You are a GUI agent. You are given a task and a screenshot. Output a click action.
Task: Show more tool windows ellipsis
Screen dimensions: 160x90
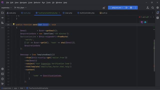click(x=2, y=28)
